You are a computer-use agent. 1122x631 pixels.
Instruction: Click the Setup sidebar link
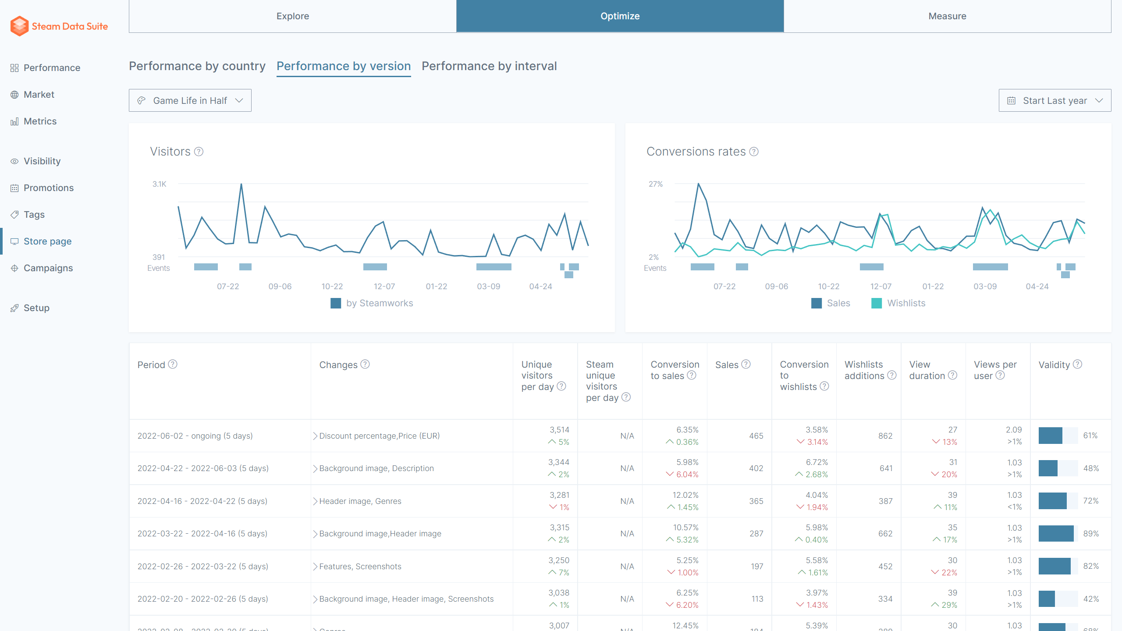37,307
